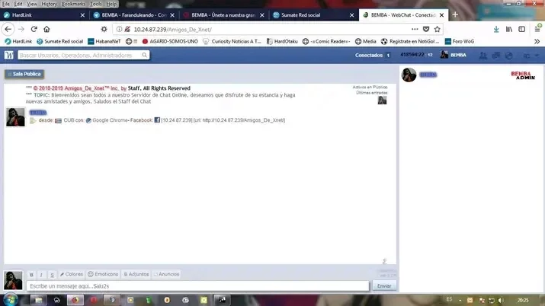
Task: Toggle strikethrough text formatting
Action: click(52, 275)
